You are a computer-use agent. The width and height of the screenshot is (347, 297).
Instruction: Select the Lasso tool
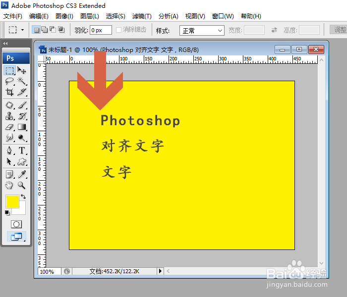[9, 81]
